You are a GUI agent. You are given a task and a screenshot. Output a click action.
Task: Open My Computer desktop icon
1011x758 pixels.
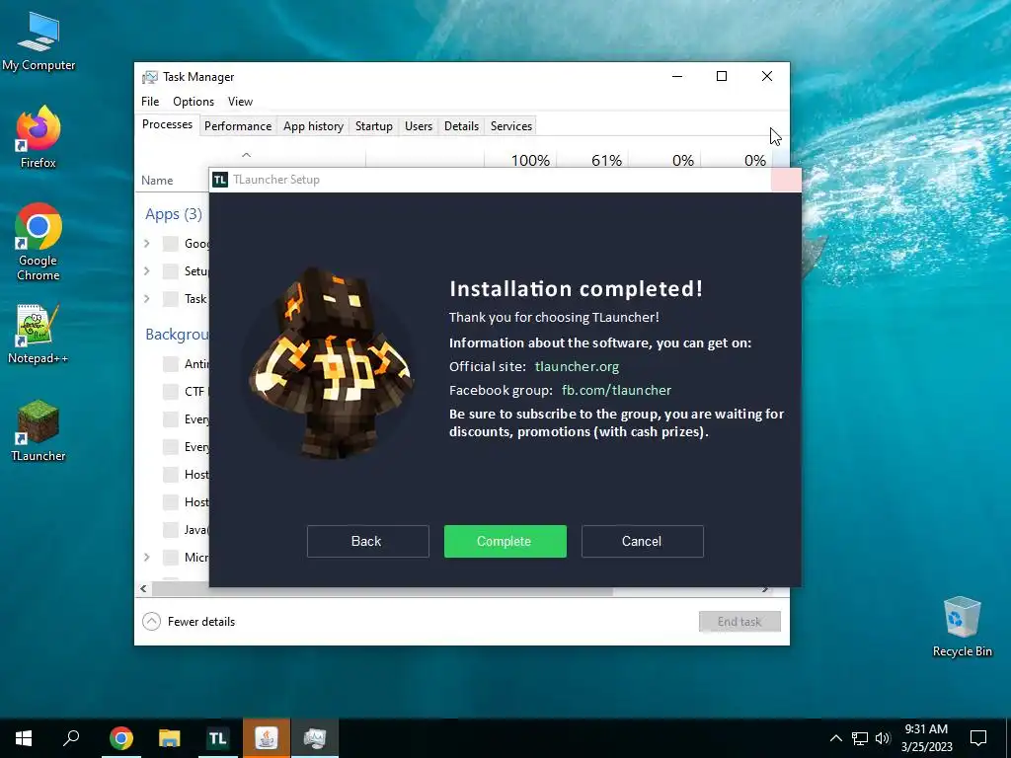coord(39,40)
